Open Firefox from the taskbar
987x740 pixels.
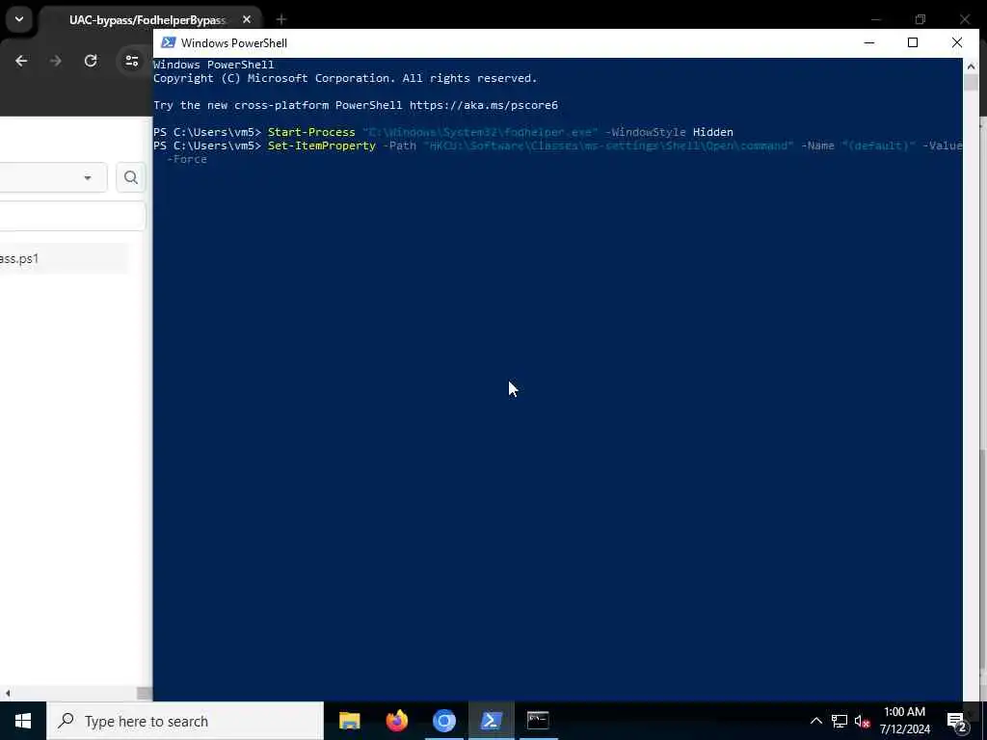(x=396, y=721)
